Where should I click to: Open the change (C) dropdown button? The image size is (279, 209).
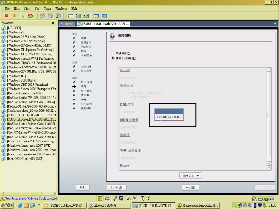(x=190, y=176)
